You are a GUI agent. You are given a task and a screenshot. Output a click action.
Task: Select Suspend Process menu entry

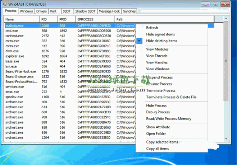tap(172, 77)
